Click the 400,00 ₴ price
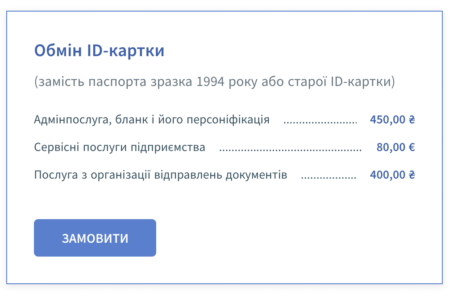The image size is (449, 294). coord(392,175)
